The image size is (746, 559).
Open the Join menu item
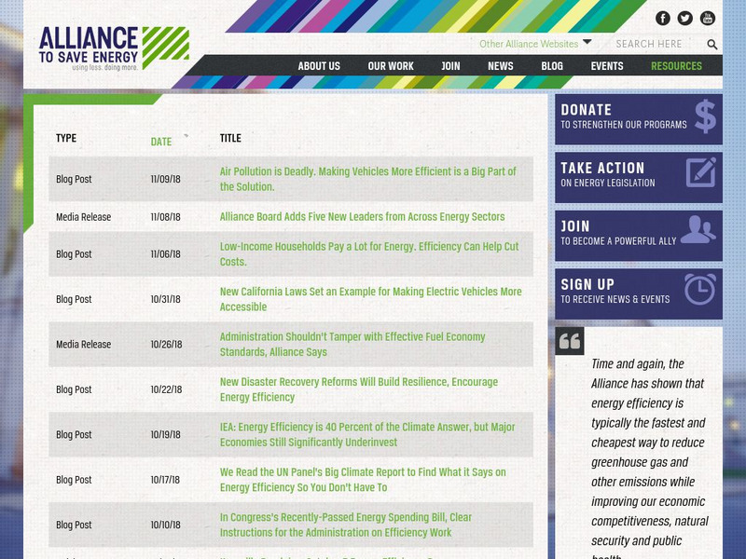(x=450, y=66)
